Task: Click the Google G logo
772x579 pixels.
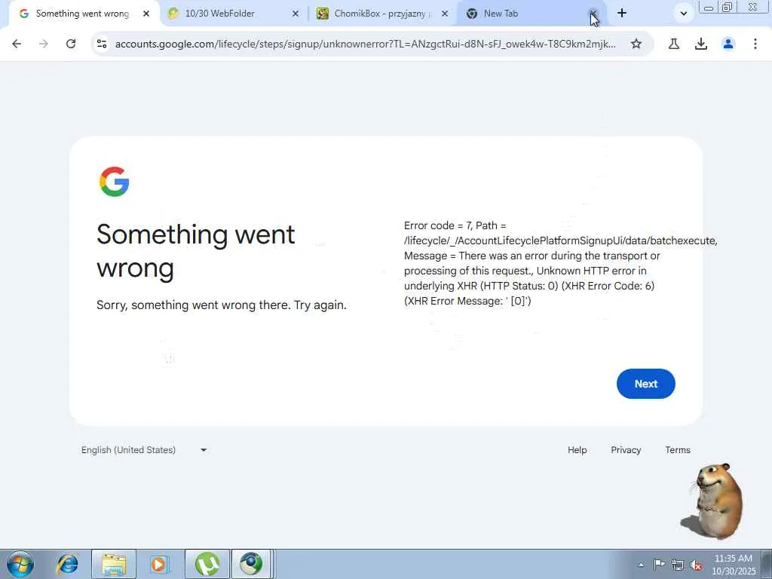Action: pos(115,182)
